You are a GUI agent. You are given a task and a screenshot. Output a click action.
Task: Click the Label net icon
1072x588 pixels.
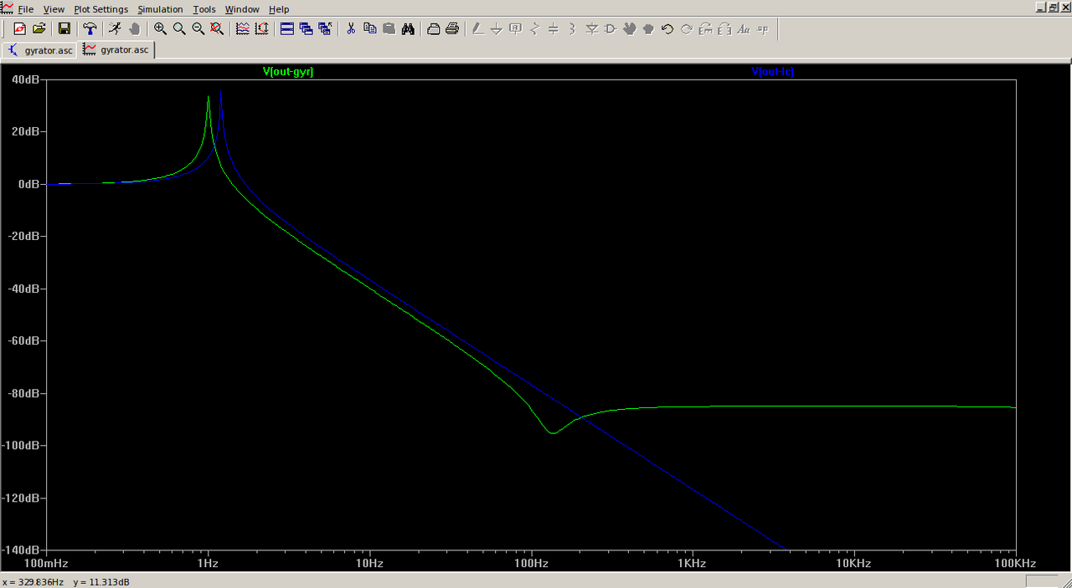point(516,28)
